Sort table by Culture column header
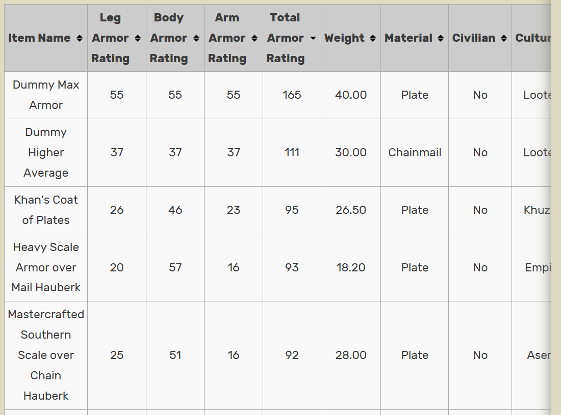The image size is (561, 415). [x=532, y=38]
